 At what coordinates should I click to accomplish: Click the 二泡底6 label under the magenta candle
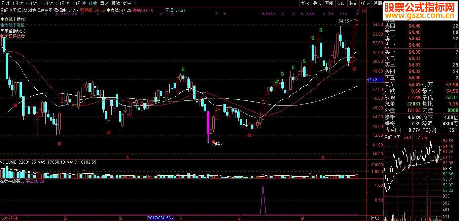[x=215, y=143]
